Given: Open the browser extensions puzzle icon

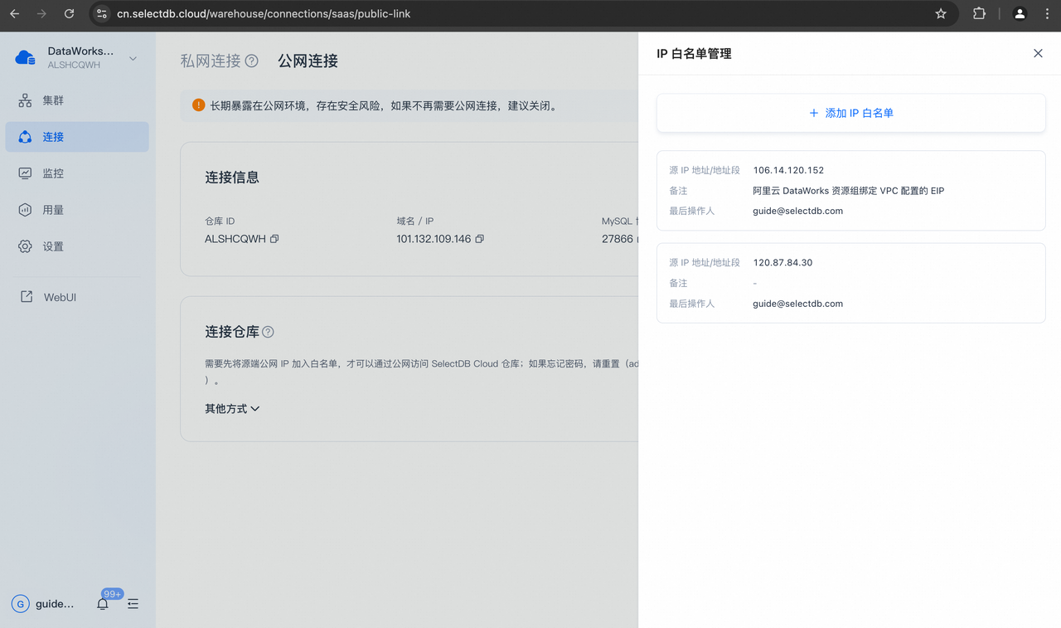Looking at the screenshot, I should click(x=979, y=14).
